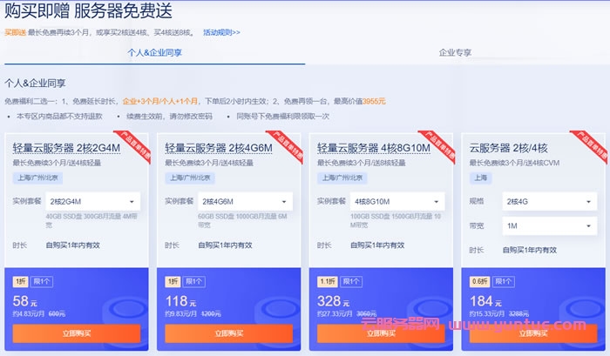Click 立即购买 under the 328元 price
This screenshot has width=610, height=356.
pos(381,333)
